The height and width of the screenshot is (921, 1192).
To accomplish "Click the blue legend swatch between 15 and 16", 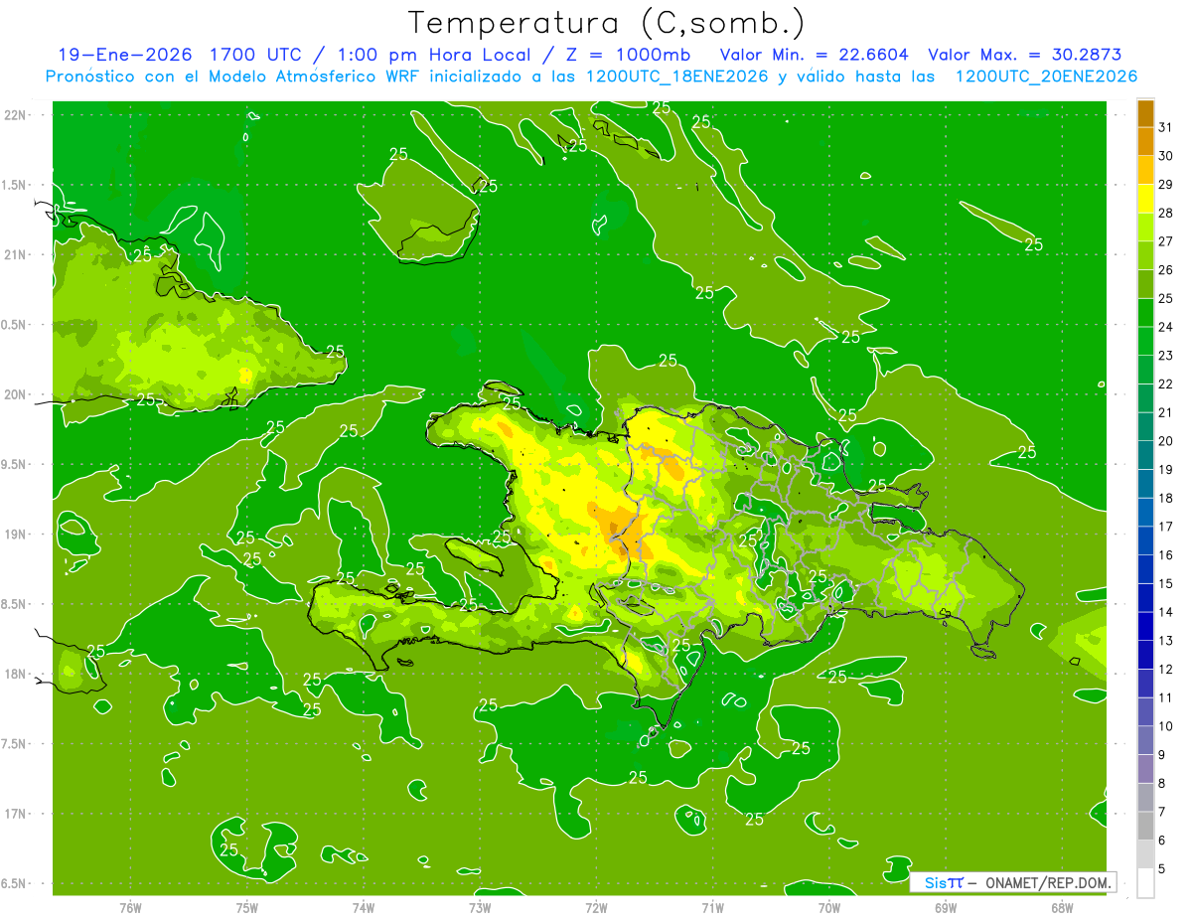I will click(1145, 569).
